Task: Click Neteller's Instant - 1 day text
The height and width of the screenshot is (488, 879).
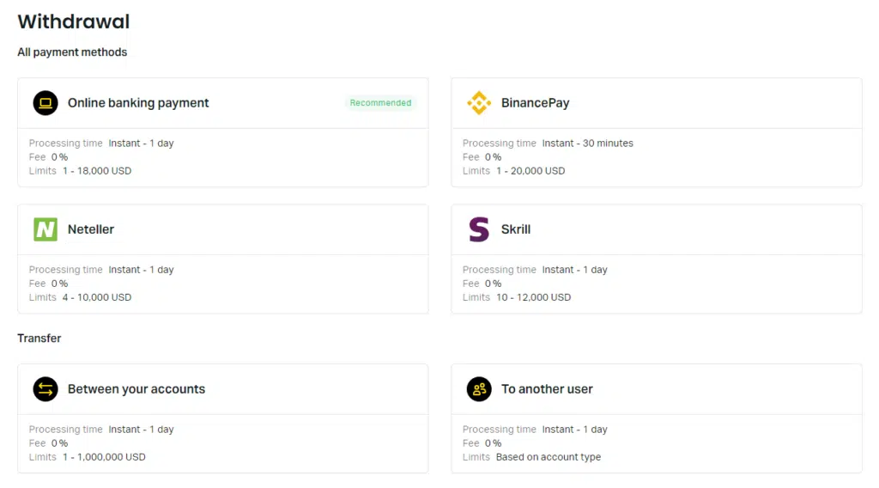Action: pyautogui.click(x=142, y=270)
